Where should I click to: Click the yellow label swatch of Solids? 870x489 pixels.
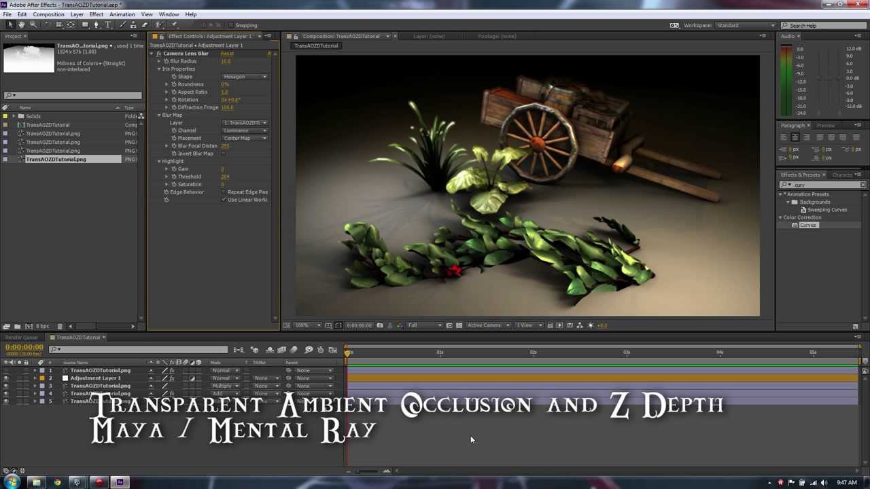coord(5,116)
